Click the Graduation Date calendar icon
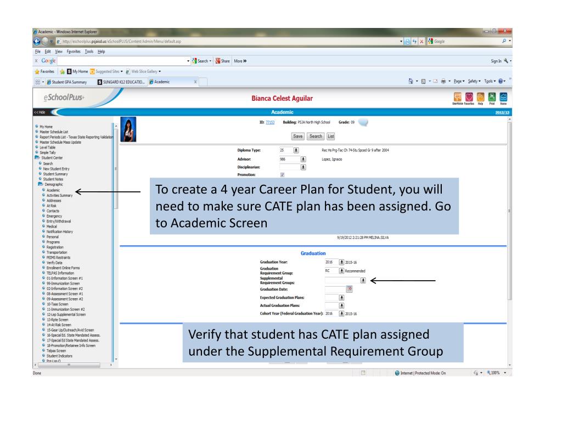Image resolution: width=562 pixels, height=421 pixels. tap(350, 289)
